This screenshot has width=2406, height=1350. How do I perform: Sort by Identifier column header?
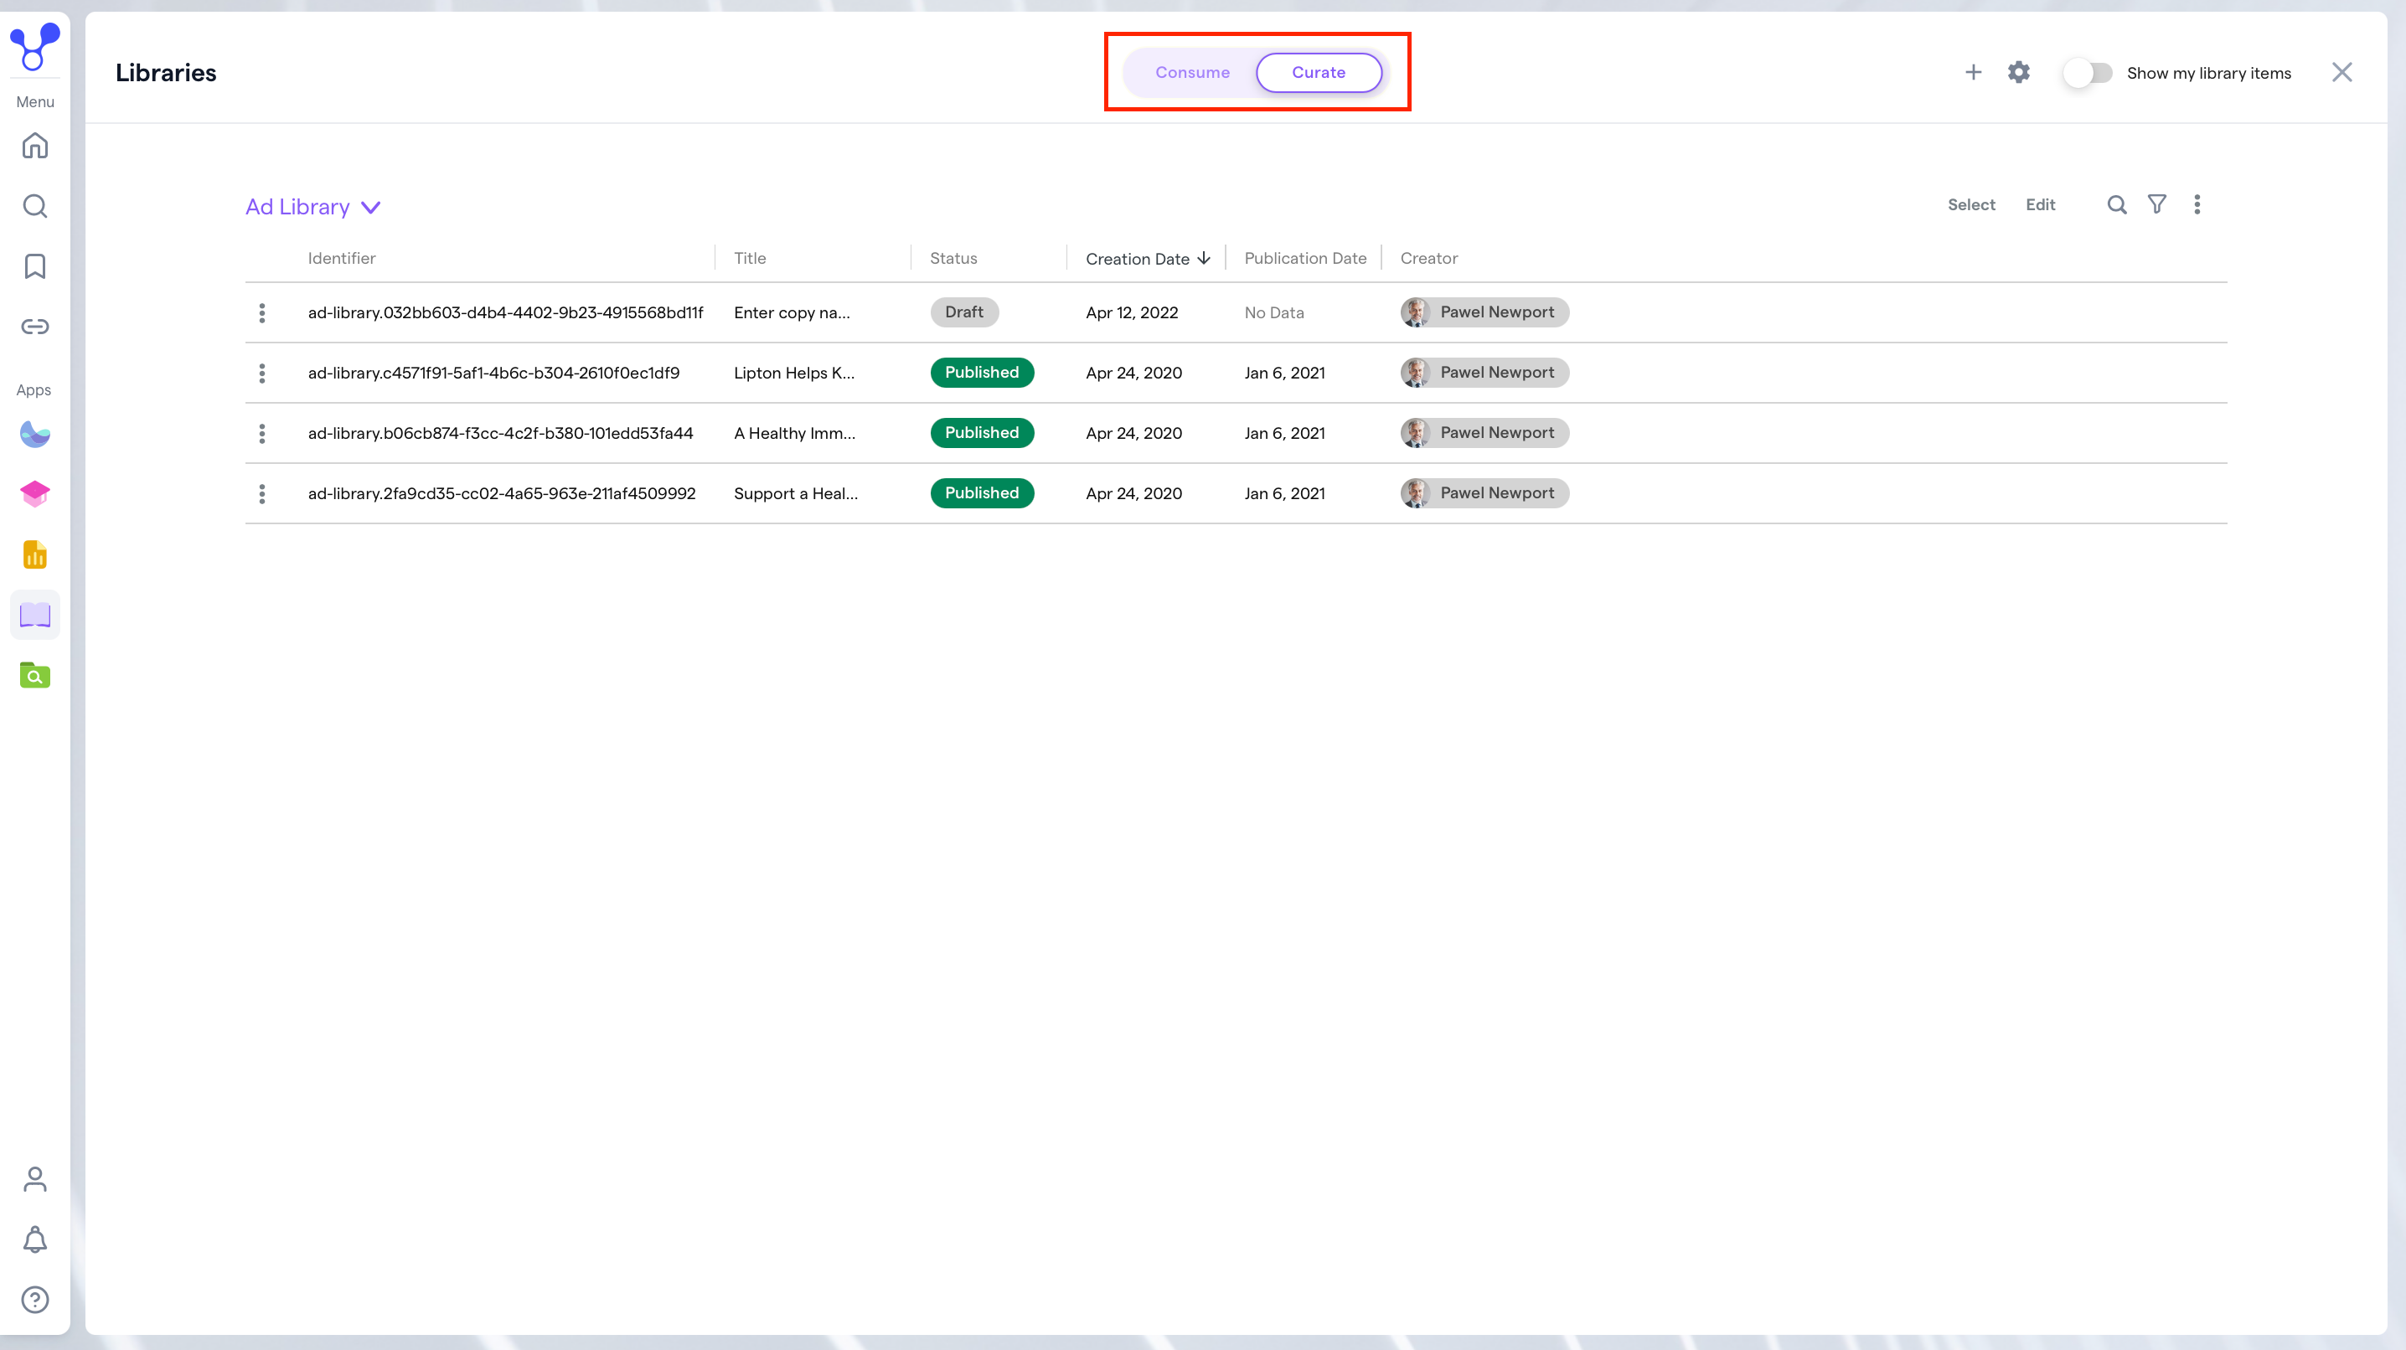[342, 259]
